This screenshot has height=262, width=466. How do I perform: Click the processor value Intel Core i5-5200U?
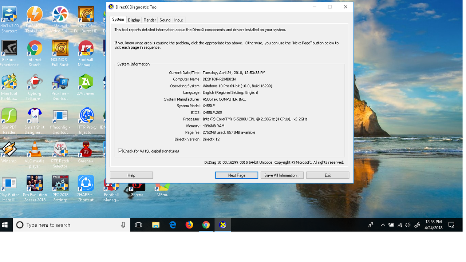tap(255, 119)
